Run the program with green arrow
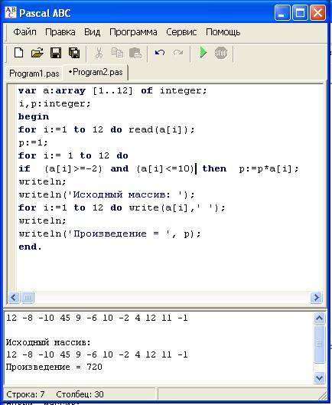 click(x=203, y=52)
